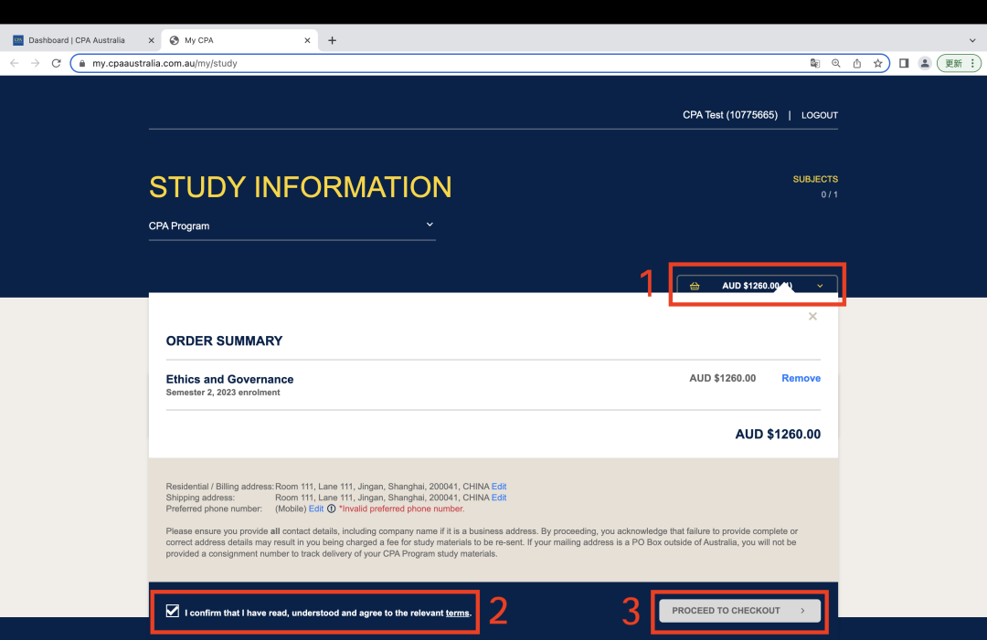The height and width of the screenshot is (640, 987).
Task: Uncheck the terms confirmation checkbox
Action: click(x=173, y=612)
